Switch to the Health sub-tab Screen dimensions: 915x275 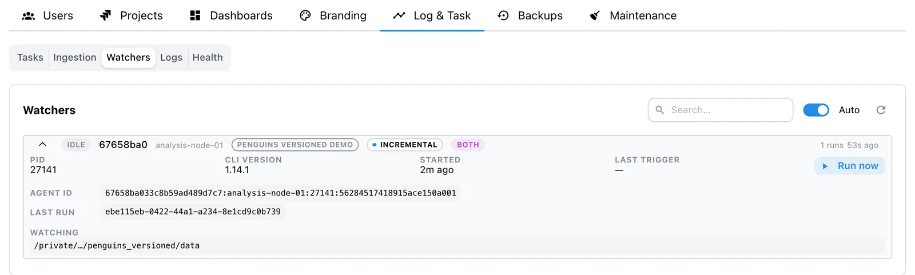[x=208, y=57]
